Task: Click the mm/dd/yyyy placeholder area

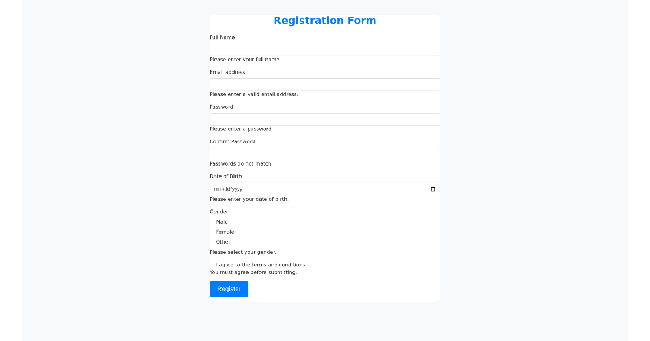Action: point(227,189)
